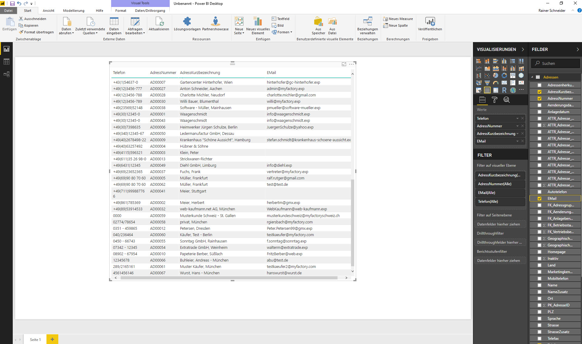Select the funnel chart visualization

[487, 83]
